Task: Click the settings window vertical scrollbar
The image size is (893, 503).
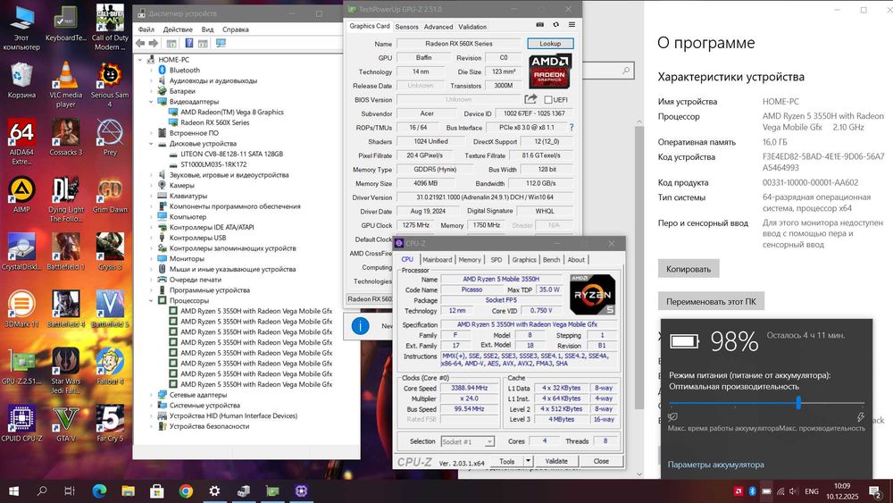Action: click(x=639, y=268)
